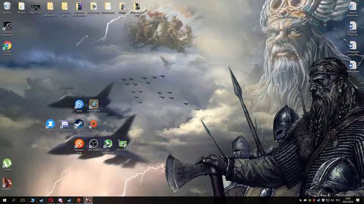The image size is (364, 204).
Task: Launch the uTorrent desktop shortcut
Action: [x=7, y=165]
